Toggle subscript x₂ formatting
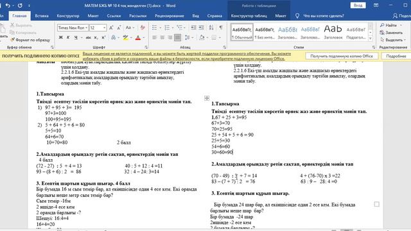Viewport: 411px width, 231px height. (96, 38)
